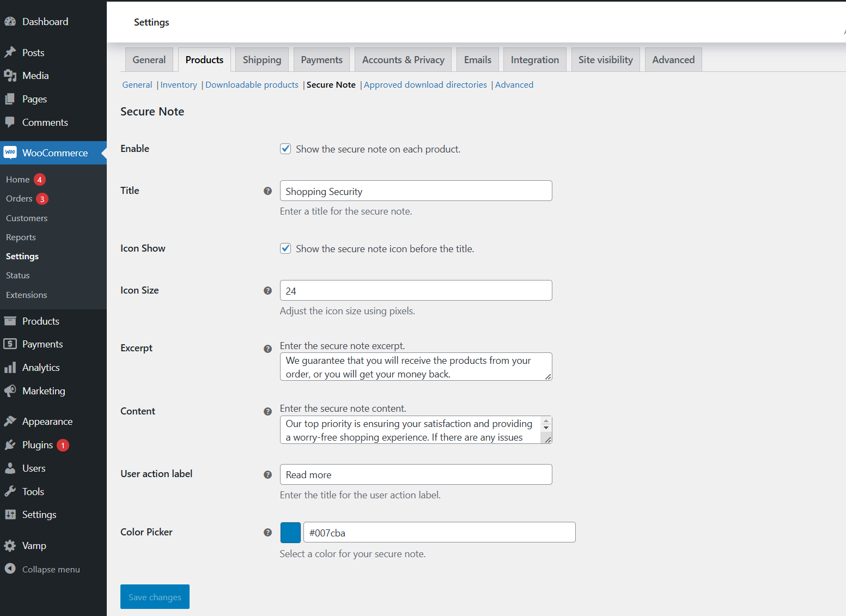Viewport: 846px width, 616px height.
Task: Click the Plugins plug icon
Action: tap(10, 445)
